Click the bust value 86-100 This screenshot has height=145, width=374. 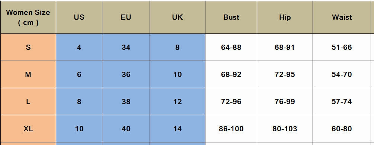point(231,129)
